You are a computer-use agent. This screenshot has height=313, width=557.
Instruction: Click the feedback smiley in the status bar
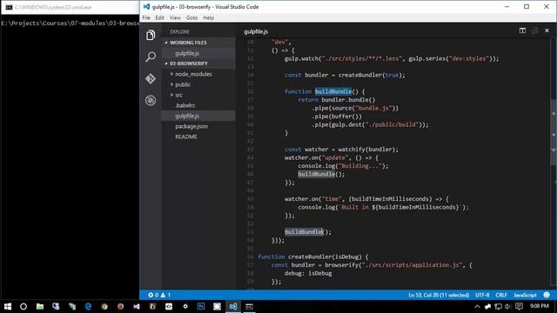[547, 295]
